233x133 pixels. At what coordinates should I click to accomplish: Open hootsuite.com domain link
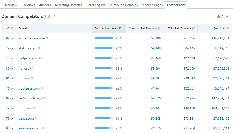pos(29,88)
